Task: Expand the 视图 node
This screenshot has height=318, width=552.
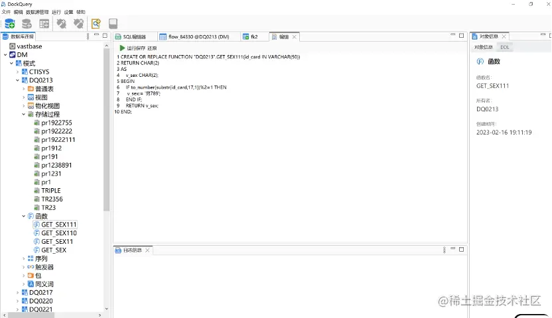Action: click(24, 97)
